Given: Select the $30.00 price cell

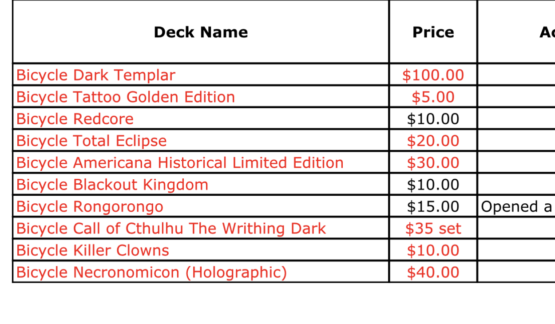Looking at the screenshot, I should click(x=433, y=162).
